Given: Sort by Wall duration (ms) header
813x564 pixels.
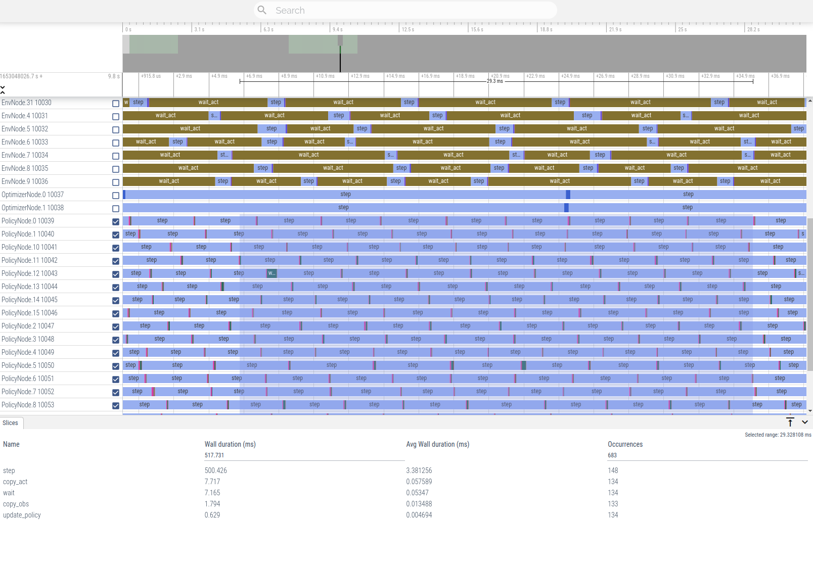Looking at the screenshot, I should pos(230,444).
